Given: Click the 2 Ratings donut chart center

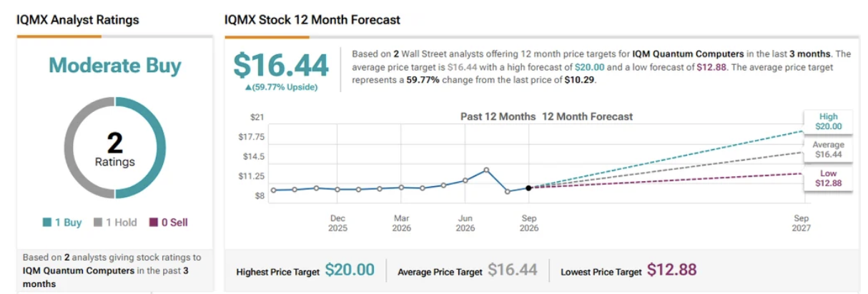Looking at the screenshot, I should pos(115,148).
